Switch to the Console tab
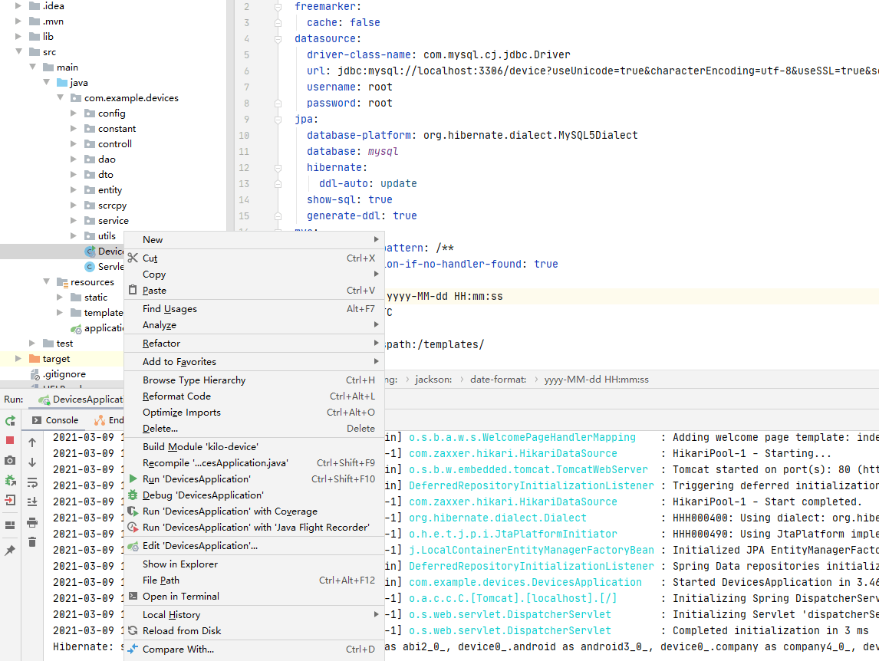Screen dimensions: 879x661 55,420
